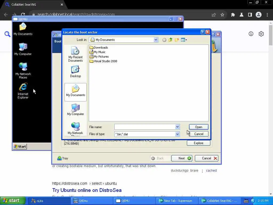The image size is (273, 205).
Task: Open My Network Places on QEMU desktop
Action: coord(23,70)
